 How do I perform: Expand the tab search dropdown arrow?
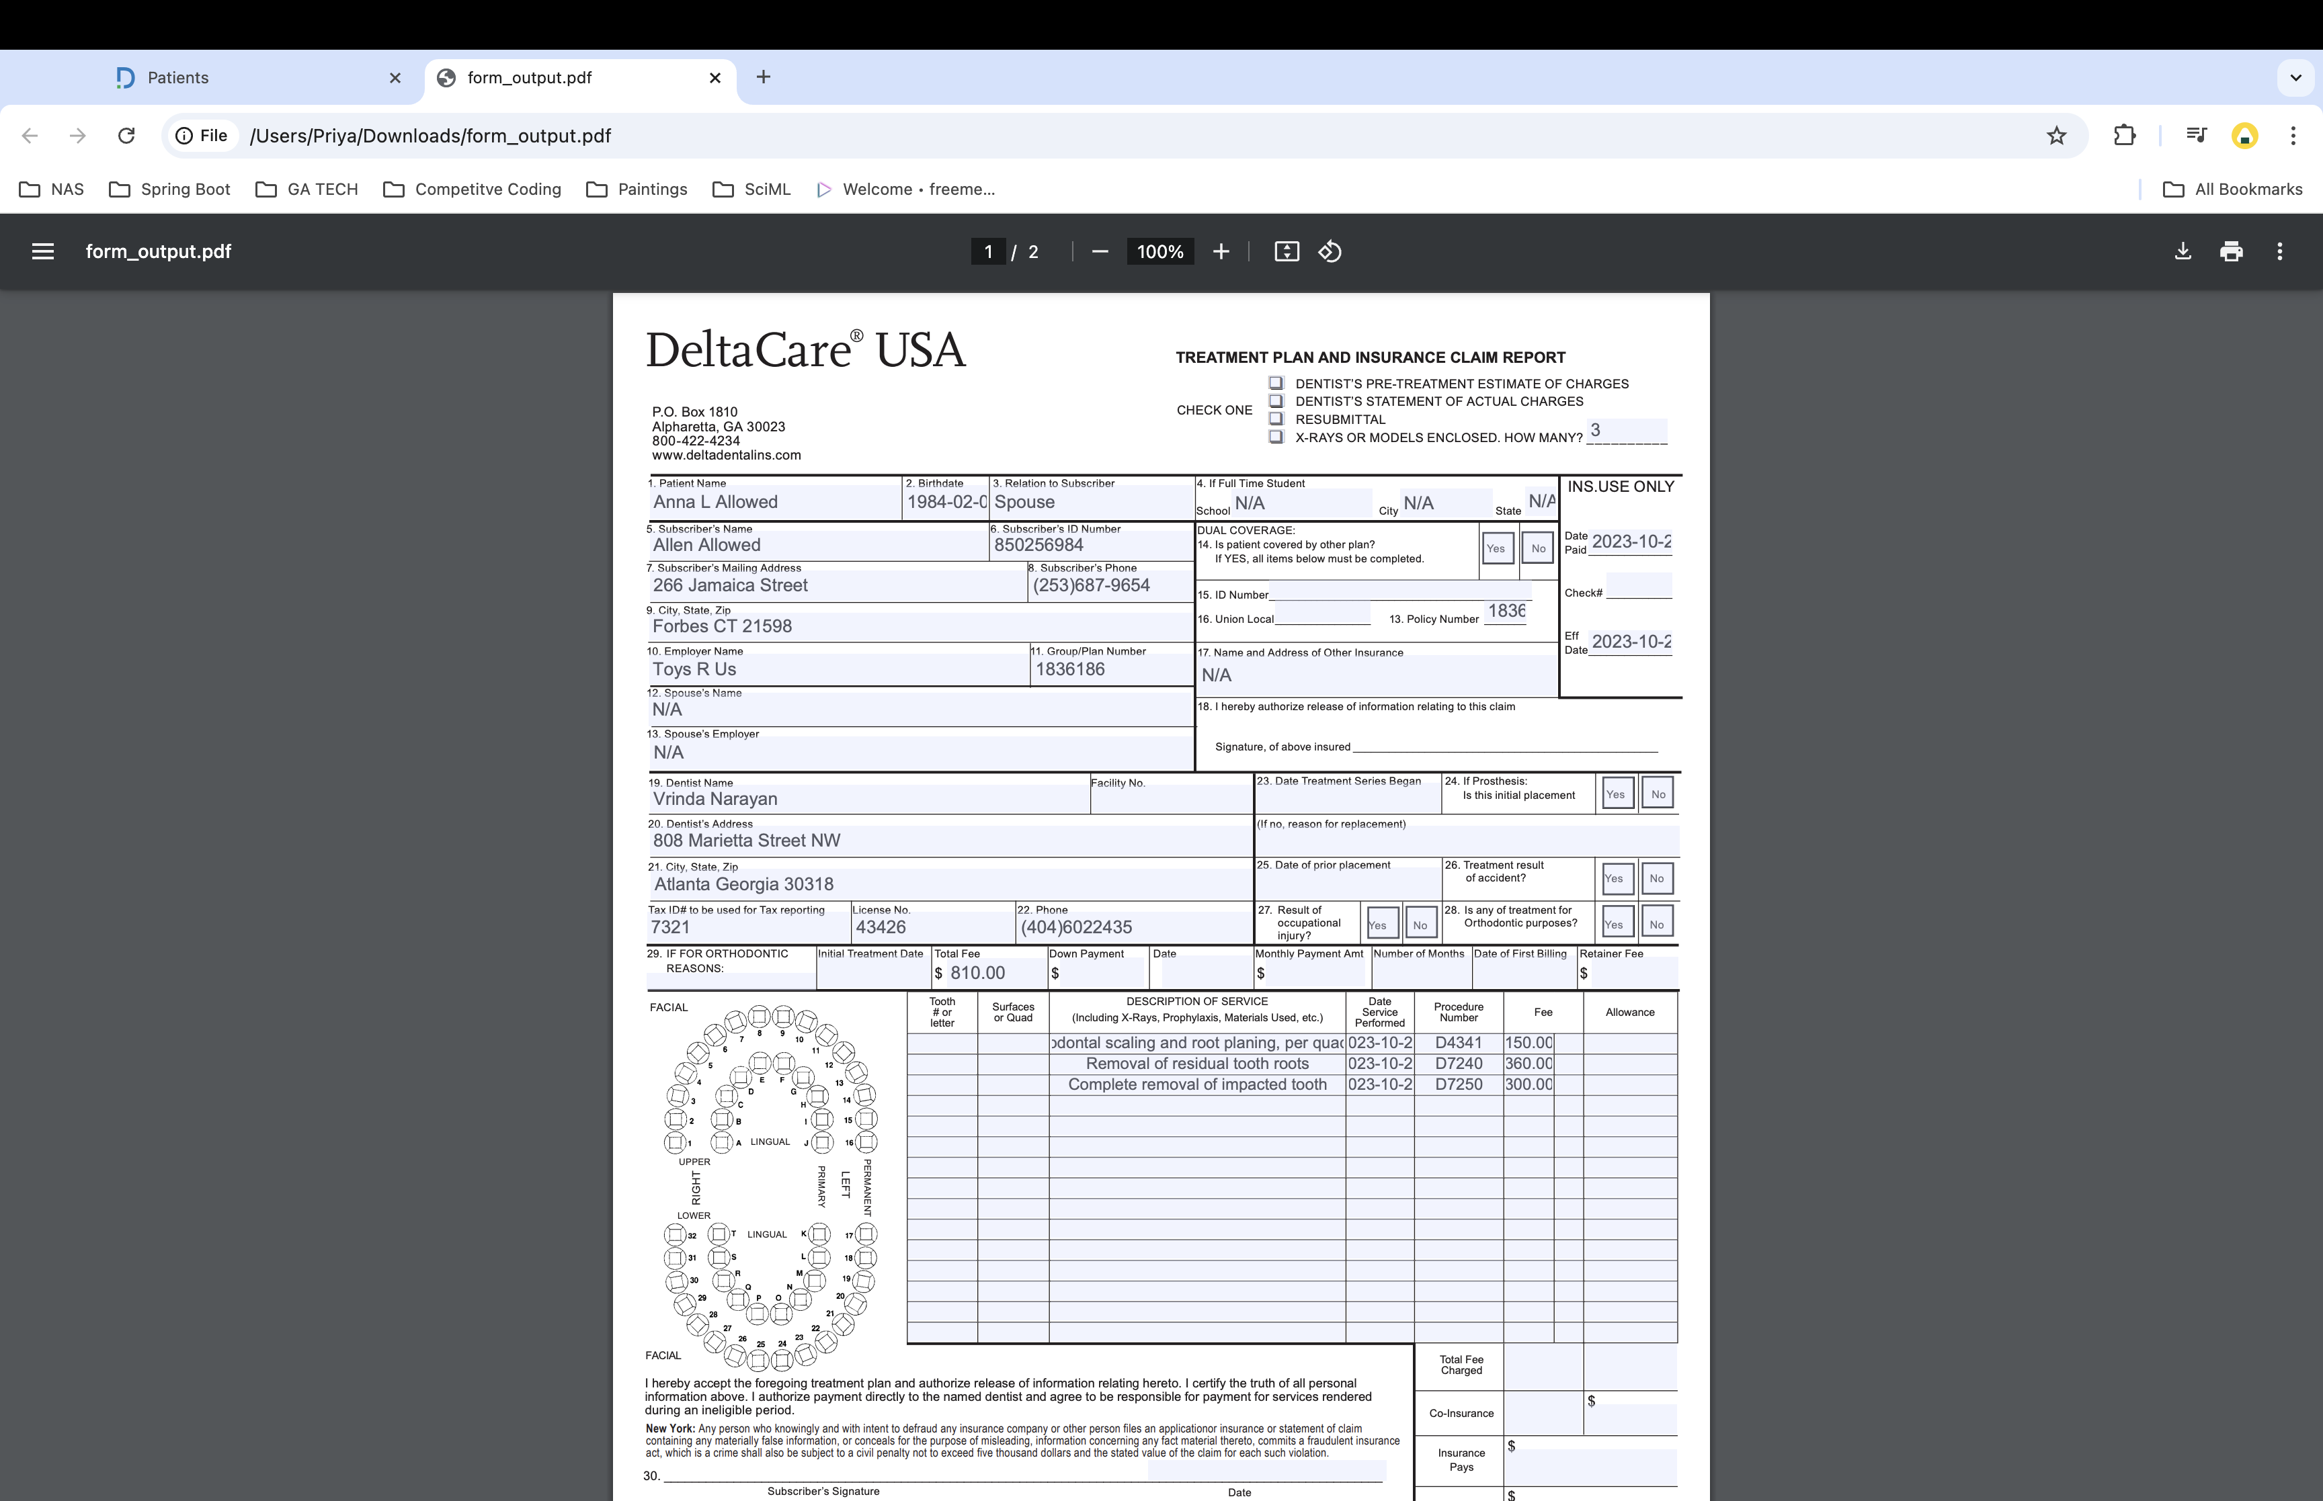pyautogui.click(x=2295, y=77)
